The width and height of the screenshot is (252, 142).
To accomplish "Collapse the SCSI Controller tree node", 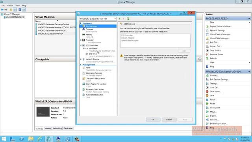I will point(81,46).
